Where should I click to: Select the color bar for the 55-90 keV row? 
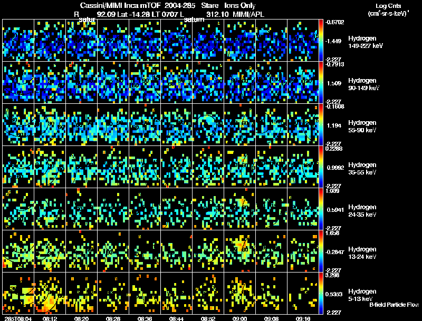pyautogui.click(x=321, y=125)
